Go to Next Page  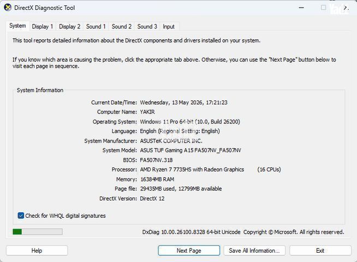coord(189,251)
